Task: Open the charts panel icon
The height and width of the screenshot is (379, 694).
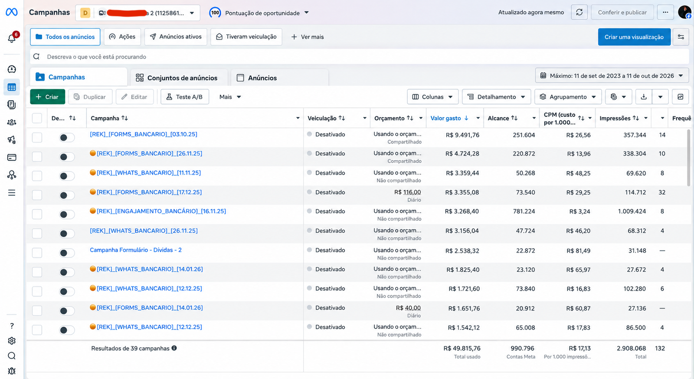Action: click(681, 97)
